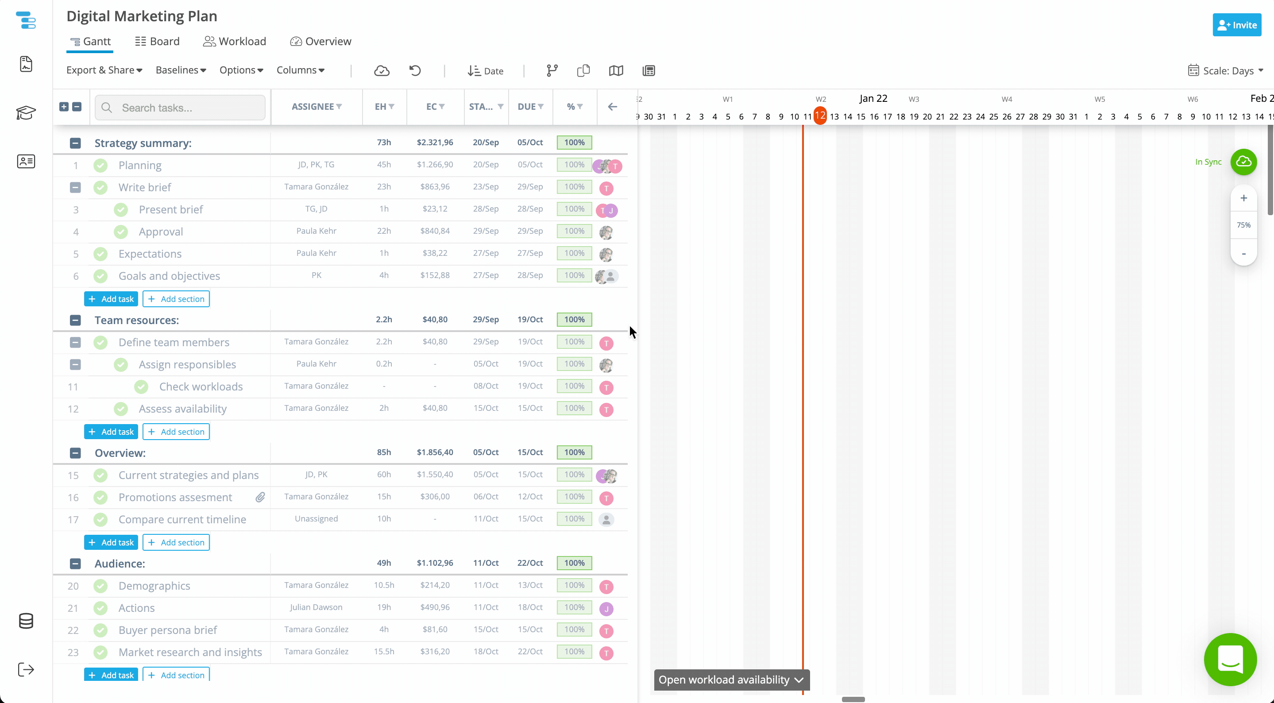1274x703 pixels.
Task: Open the graduation cap tutorials icon
Action: [26, 113]
